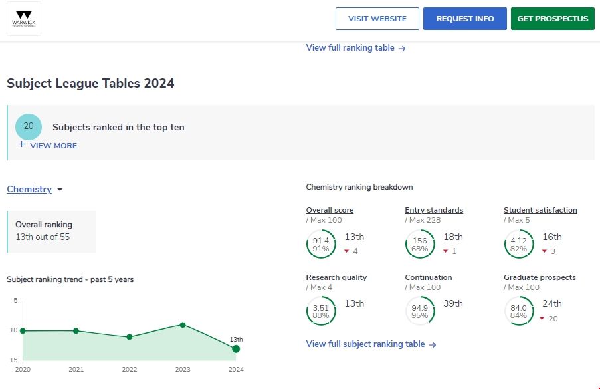
Task: Open View full ranking table link
Action: [x=355, y=48]
